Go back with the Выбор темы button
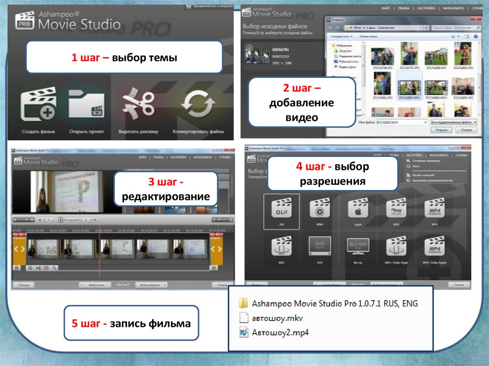Image resolution: width=489 pixels, height=366 pixels. coord(96,285)
